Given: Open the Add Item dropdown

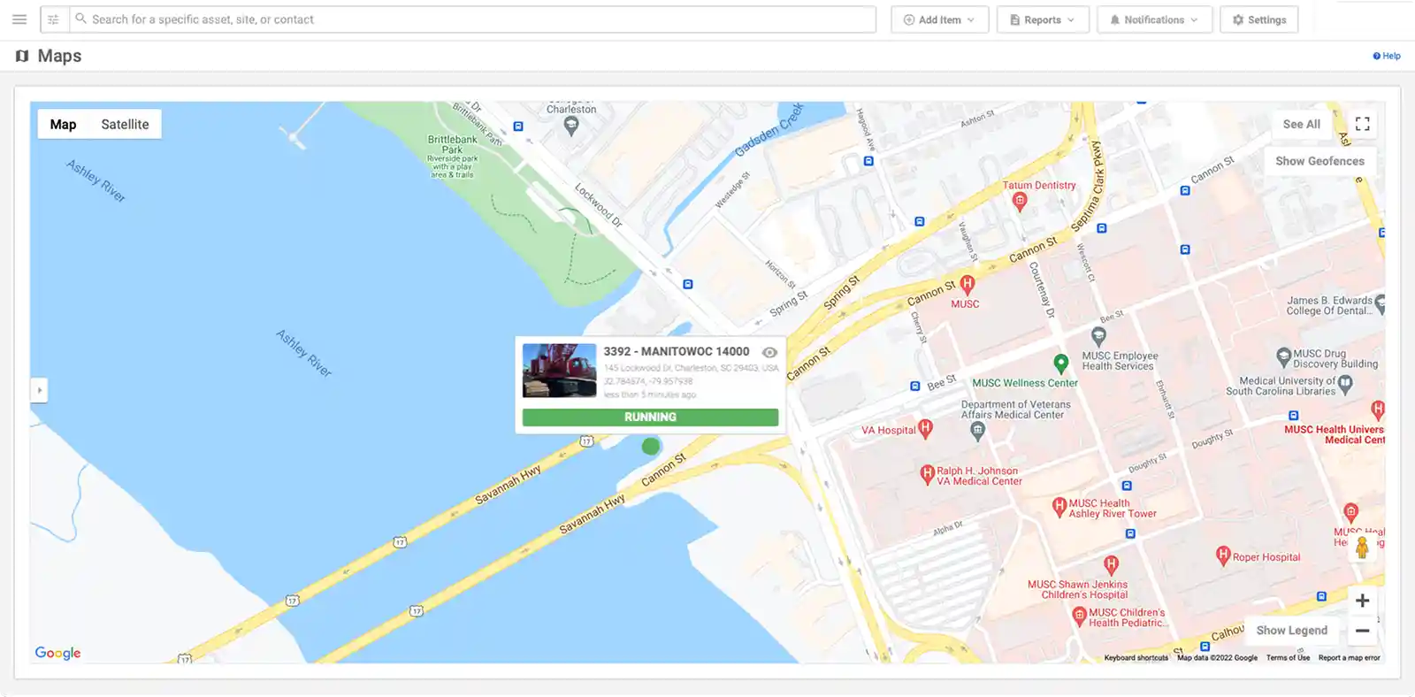Looking at the screenshot, I should click(x=939, y=19).
